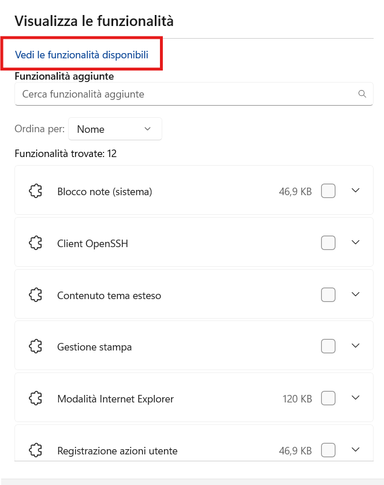Open the Ordina per Nome dropdown
The height and width of the screenshot is (485, 384).
(115, 129)
